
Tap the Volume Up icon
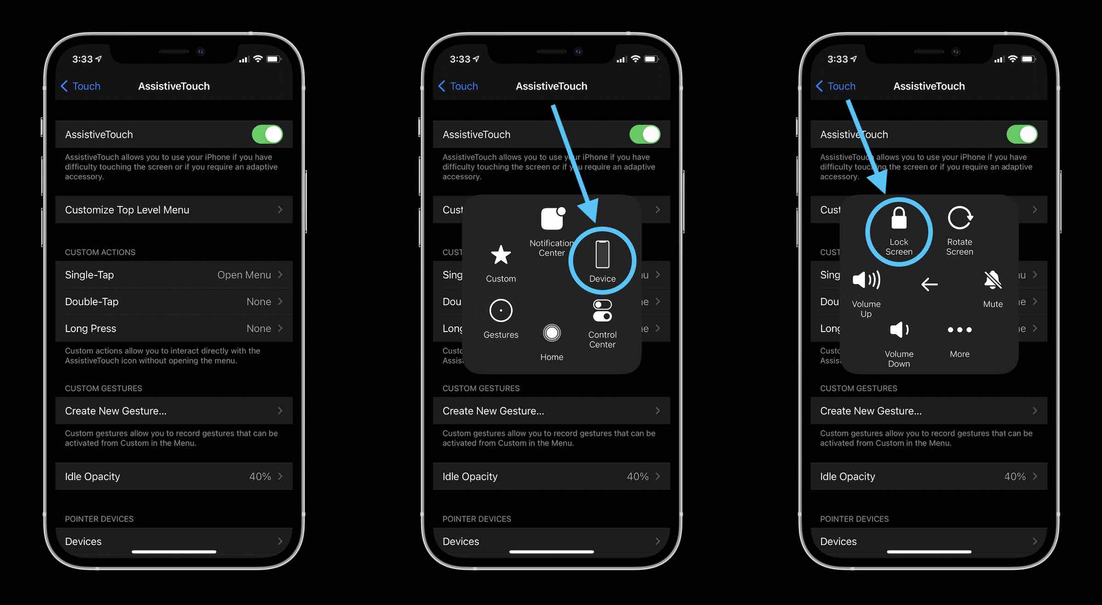click(866, 280)
